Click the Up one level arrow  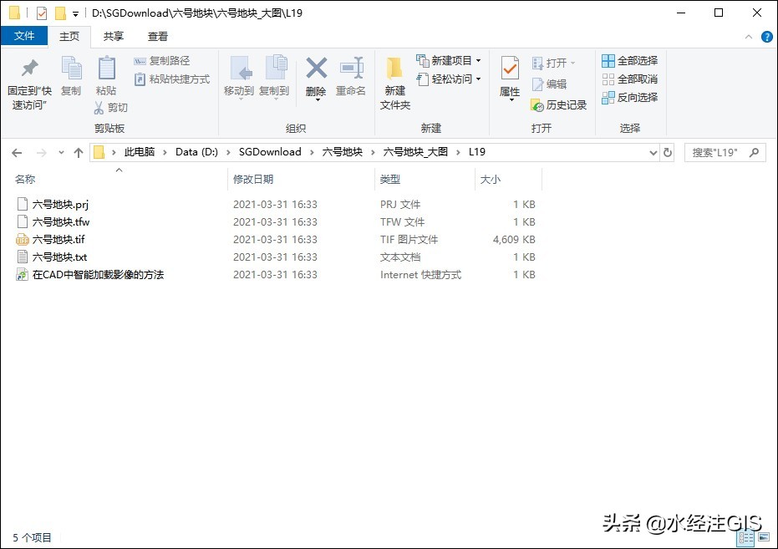[79, 153]
